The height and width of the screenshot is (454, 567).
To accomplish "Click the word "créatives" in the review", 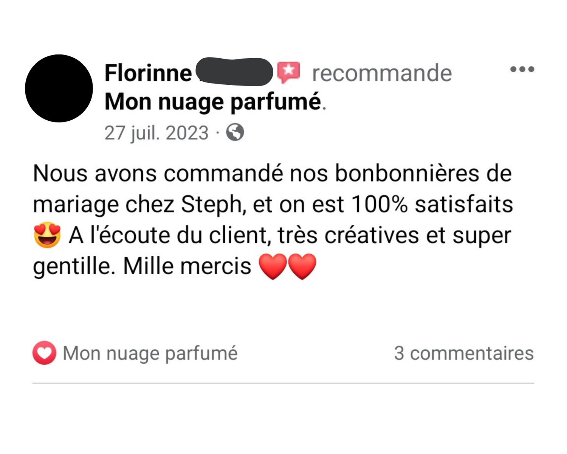I will (372, 235).
